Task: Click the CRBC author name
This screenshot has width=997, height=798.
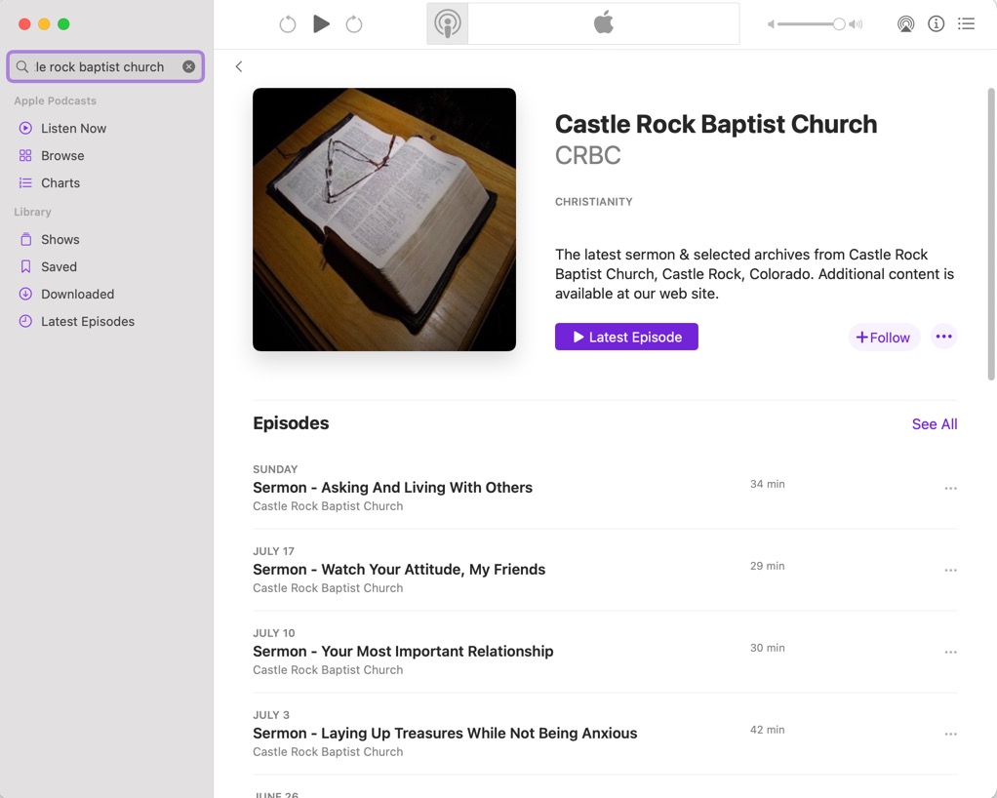Action: point(587,155)
